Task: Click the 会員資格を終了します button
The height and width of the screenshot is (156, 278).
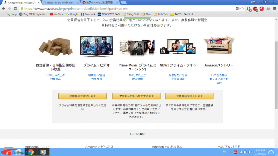Action: click(189, 96)
